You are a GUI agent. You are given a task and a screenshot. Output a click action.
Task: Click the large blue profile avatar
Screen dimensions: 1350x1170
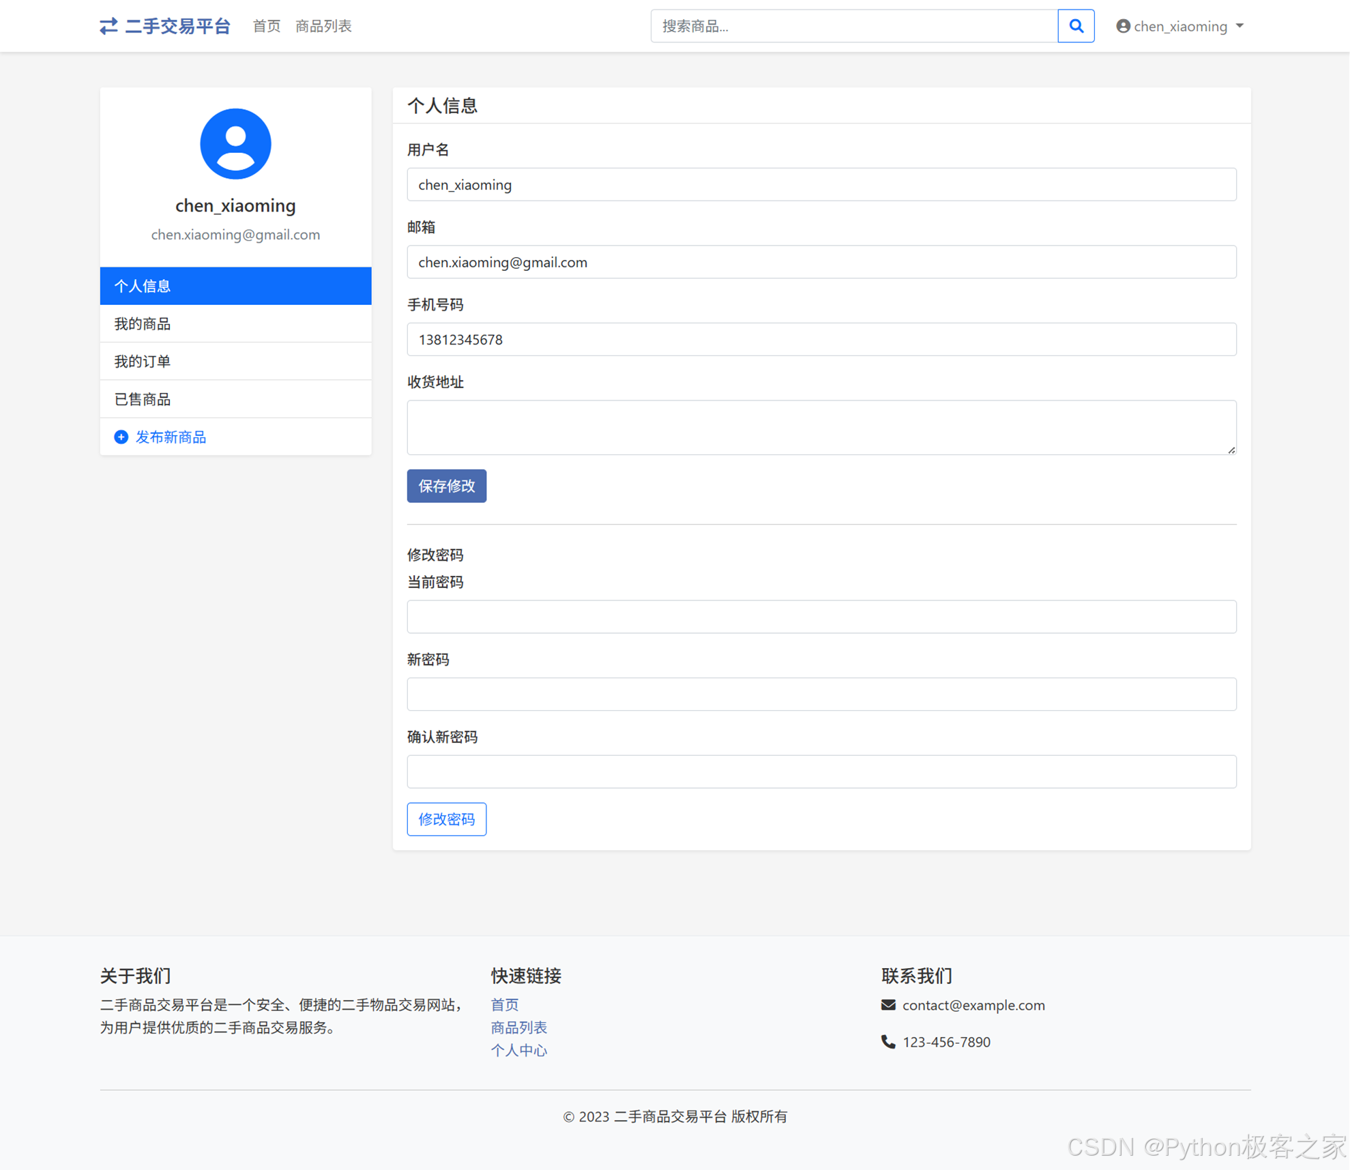coord(235,144)
